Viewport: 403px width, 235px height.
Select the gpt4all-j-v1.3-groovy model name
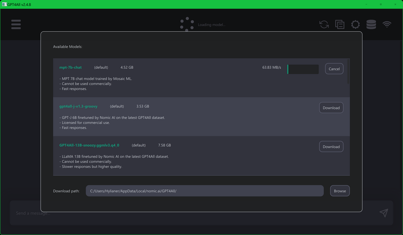tap(78, 106)
